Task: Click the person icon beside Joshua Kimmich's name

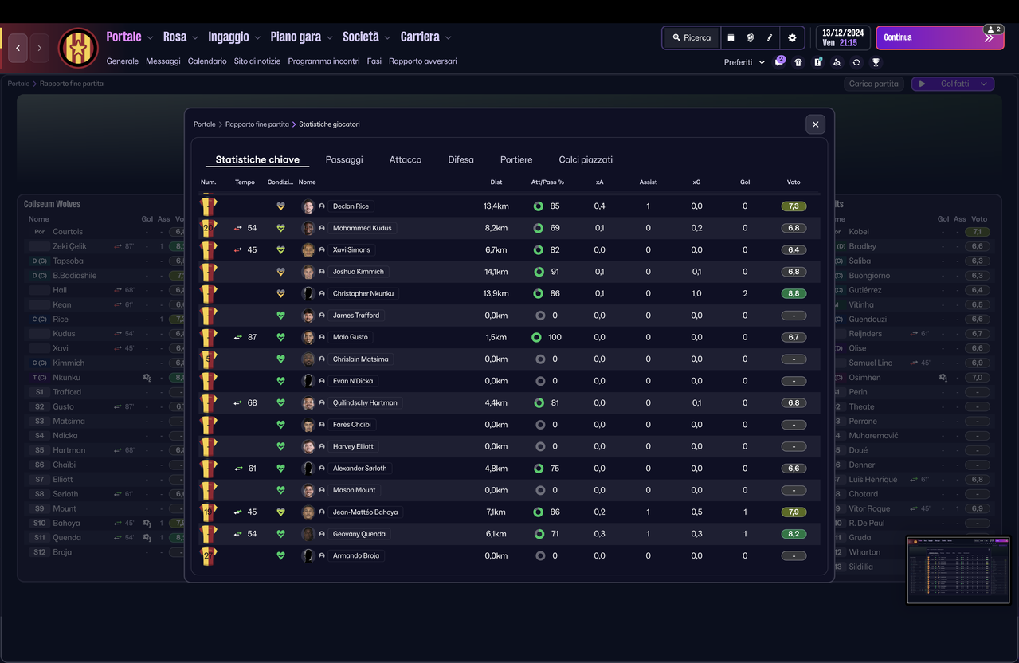Action: click(322, 272)
